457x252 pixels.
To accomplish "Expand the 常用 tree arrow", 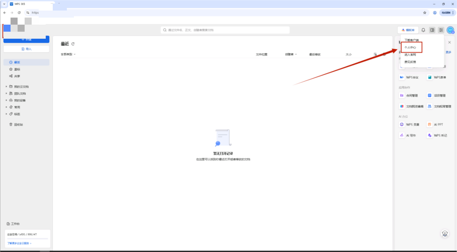I will 6,107.
